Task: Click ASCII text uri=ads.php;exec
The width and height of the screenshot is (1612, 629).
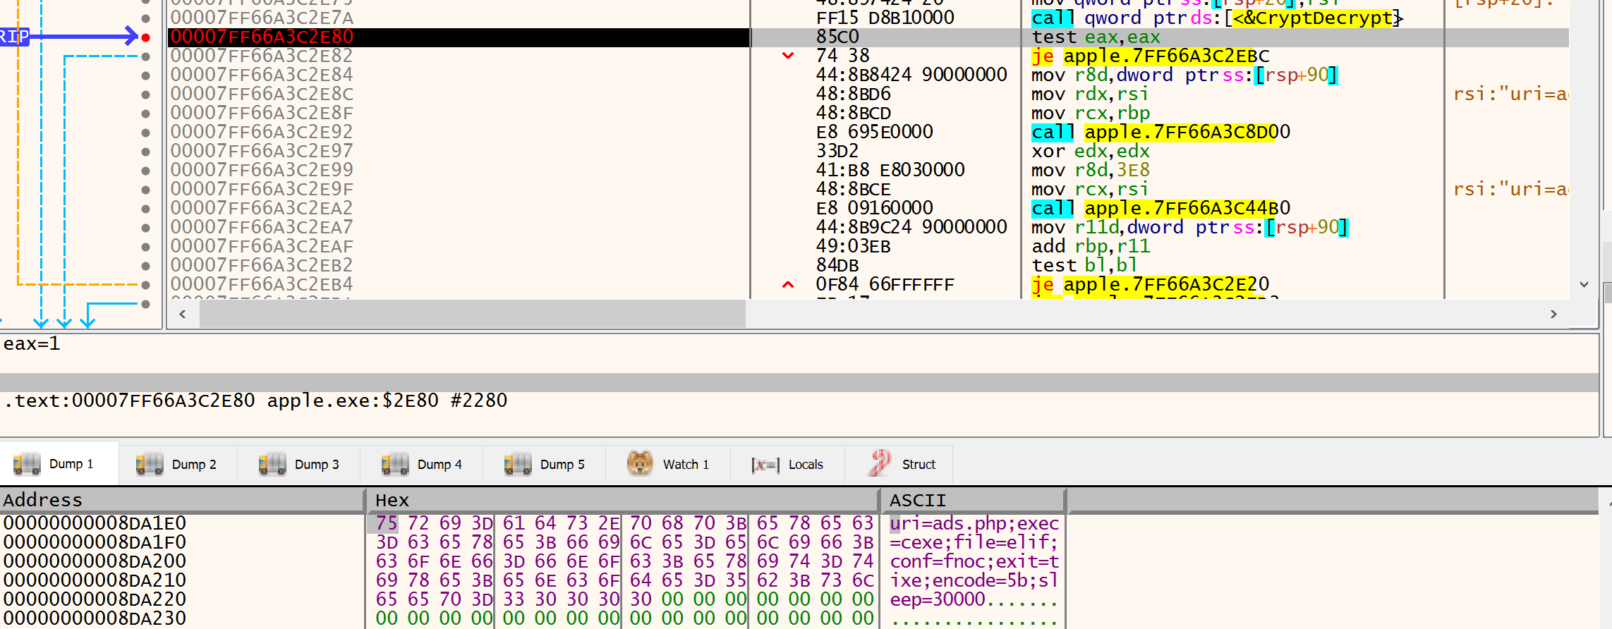Action: pyautogui.click(x=974, y=523)
